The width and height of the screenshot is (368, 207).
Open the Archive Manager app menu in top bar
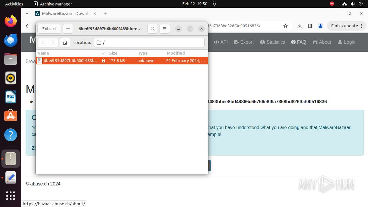click(53, 4)
